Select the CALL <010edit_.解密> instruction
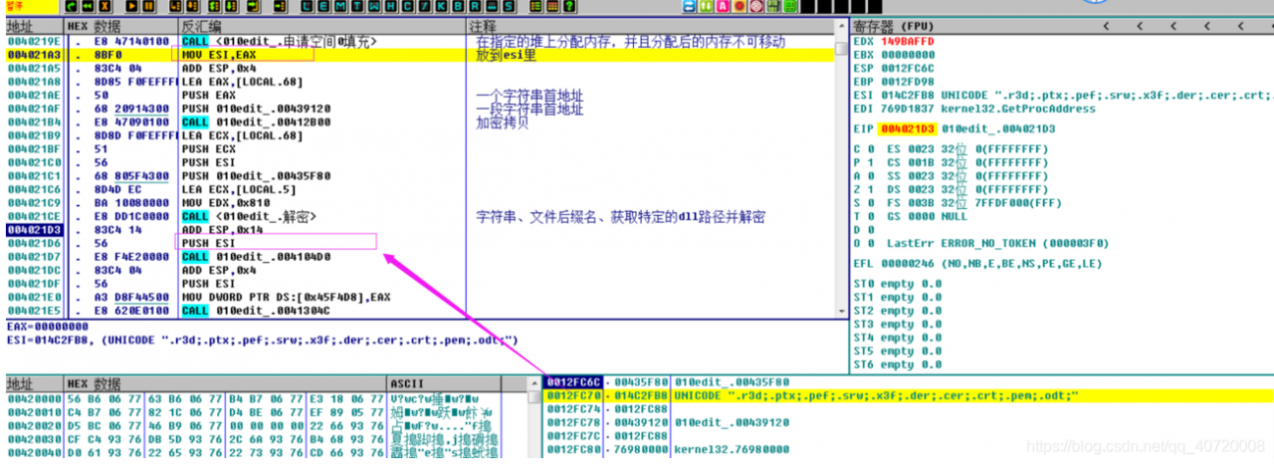The image size is (1274, 464). point(249,216)
